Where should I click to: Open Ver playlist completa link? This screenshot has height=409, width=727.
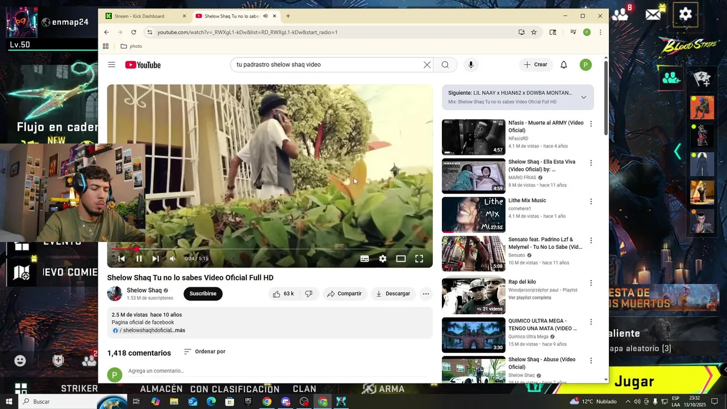point(530,298)
